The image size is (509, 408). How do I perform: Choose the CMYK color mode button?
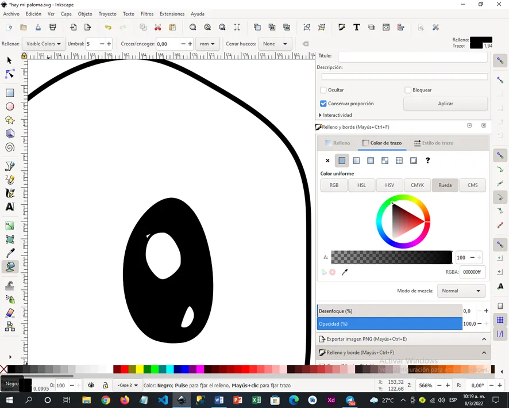point(417,185)
